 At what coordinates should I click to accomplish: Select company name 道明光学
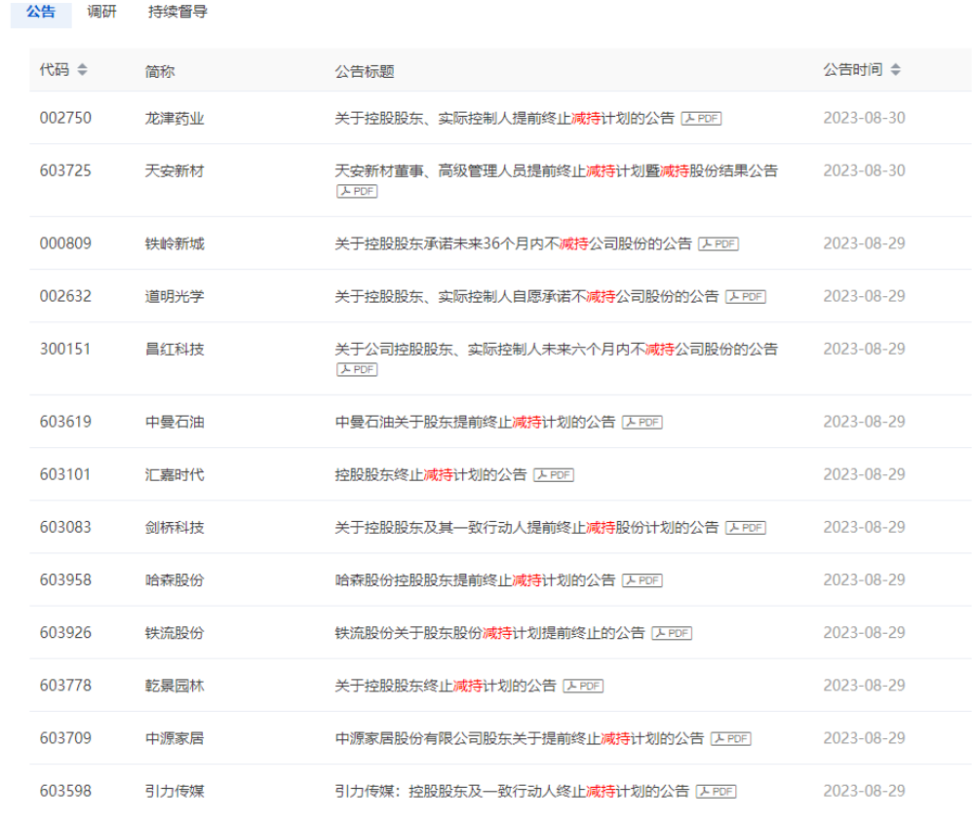click(x=175, y=297)
